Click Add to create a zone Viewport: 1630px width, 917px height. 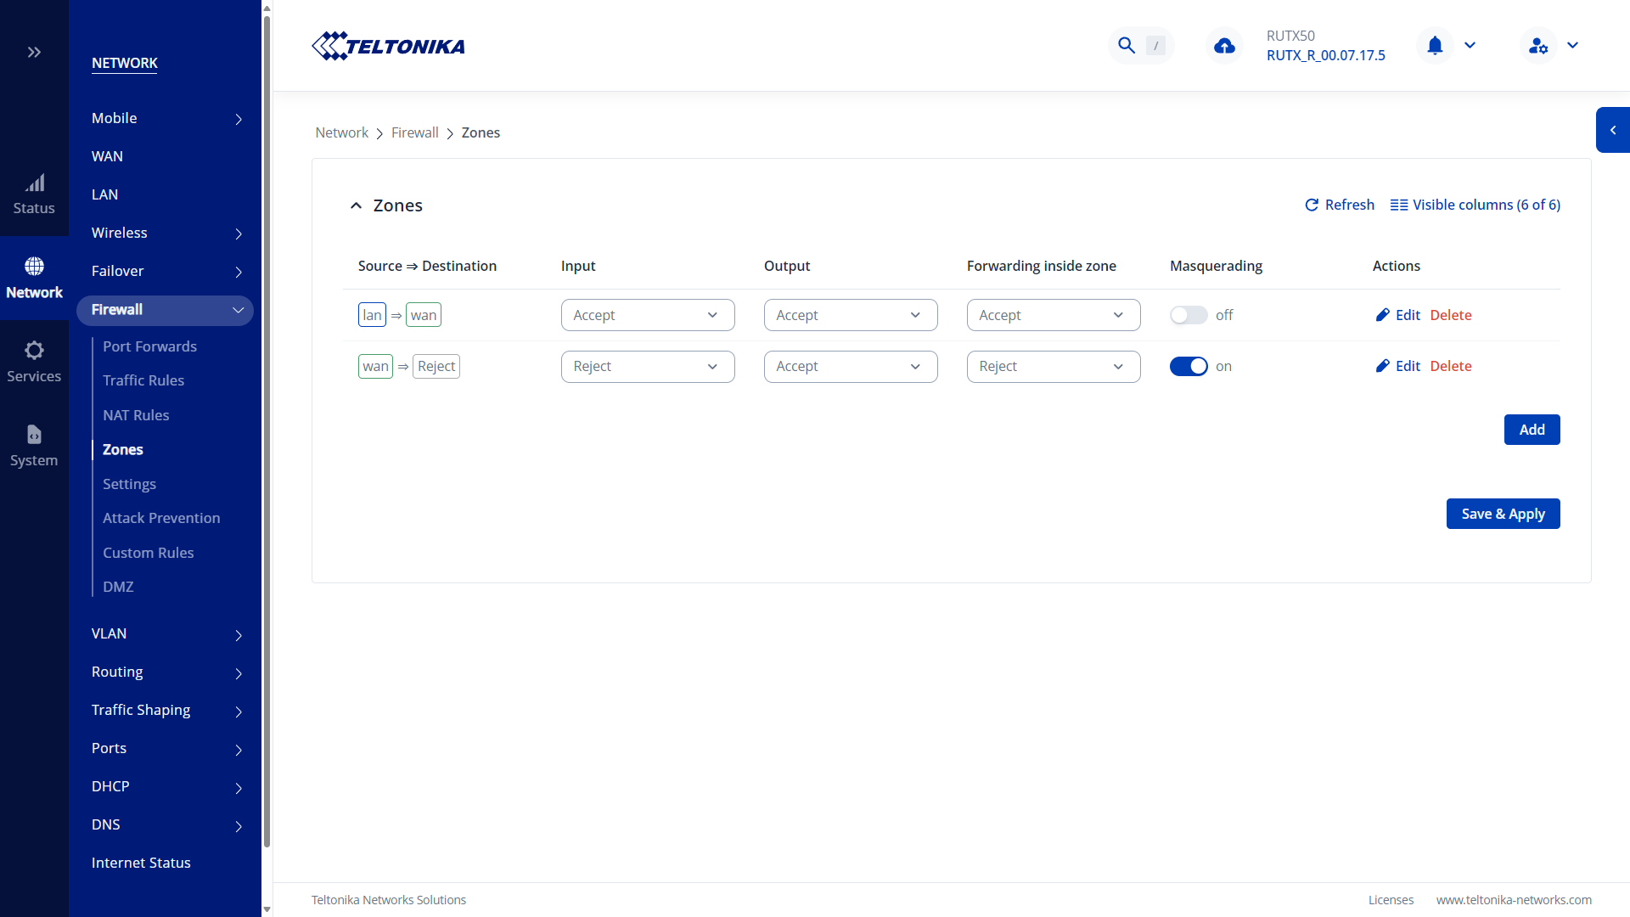pos(1532,430)
